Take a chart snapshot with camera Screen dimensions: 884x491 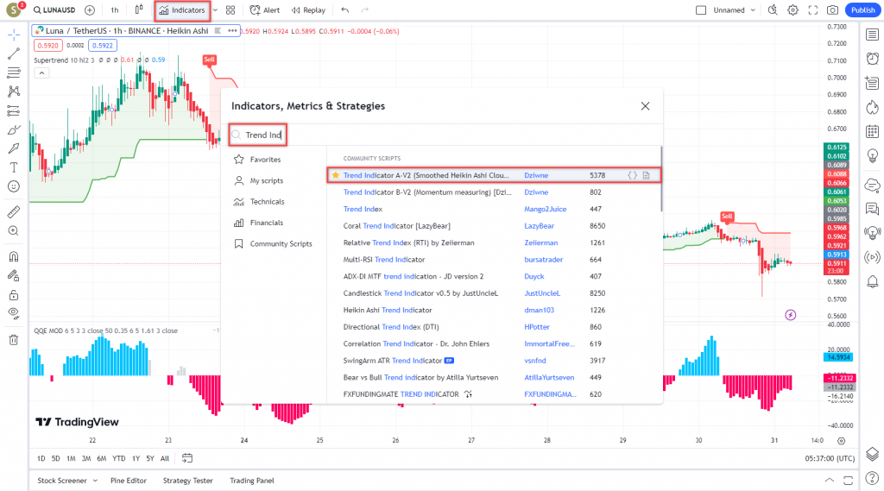coord(832,10)
